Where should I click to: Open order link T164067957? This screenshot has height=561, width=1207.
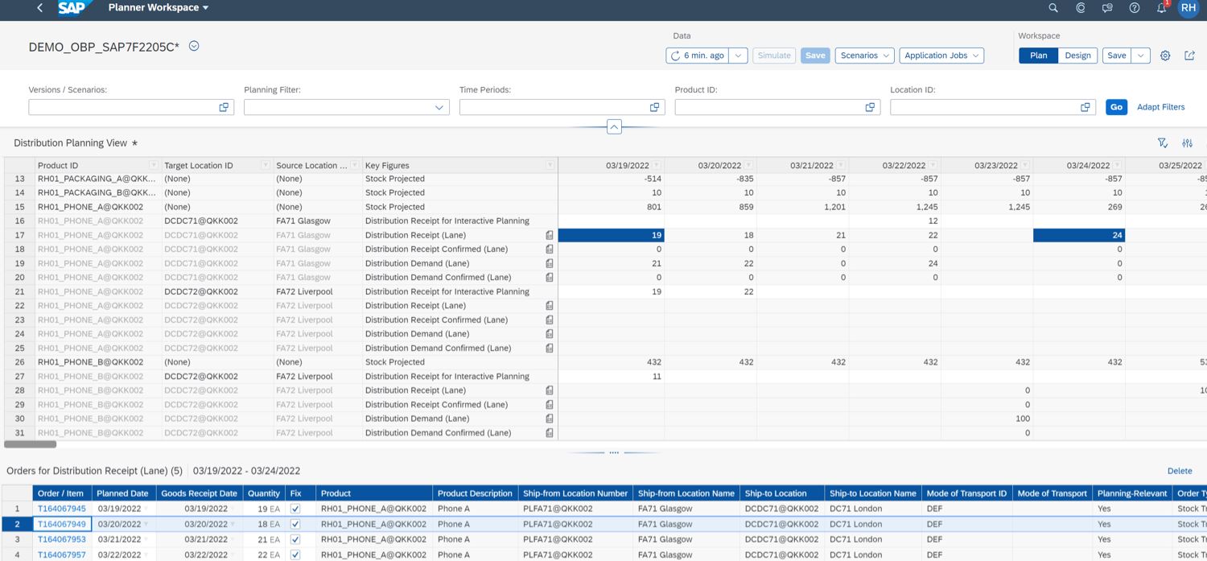tap(61, 555)
